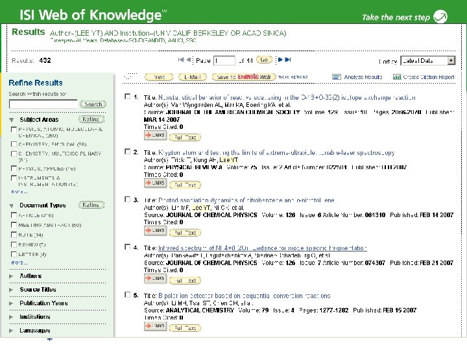Click the Take the next step globe icon

[440, 16]
